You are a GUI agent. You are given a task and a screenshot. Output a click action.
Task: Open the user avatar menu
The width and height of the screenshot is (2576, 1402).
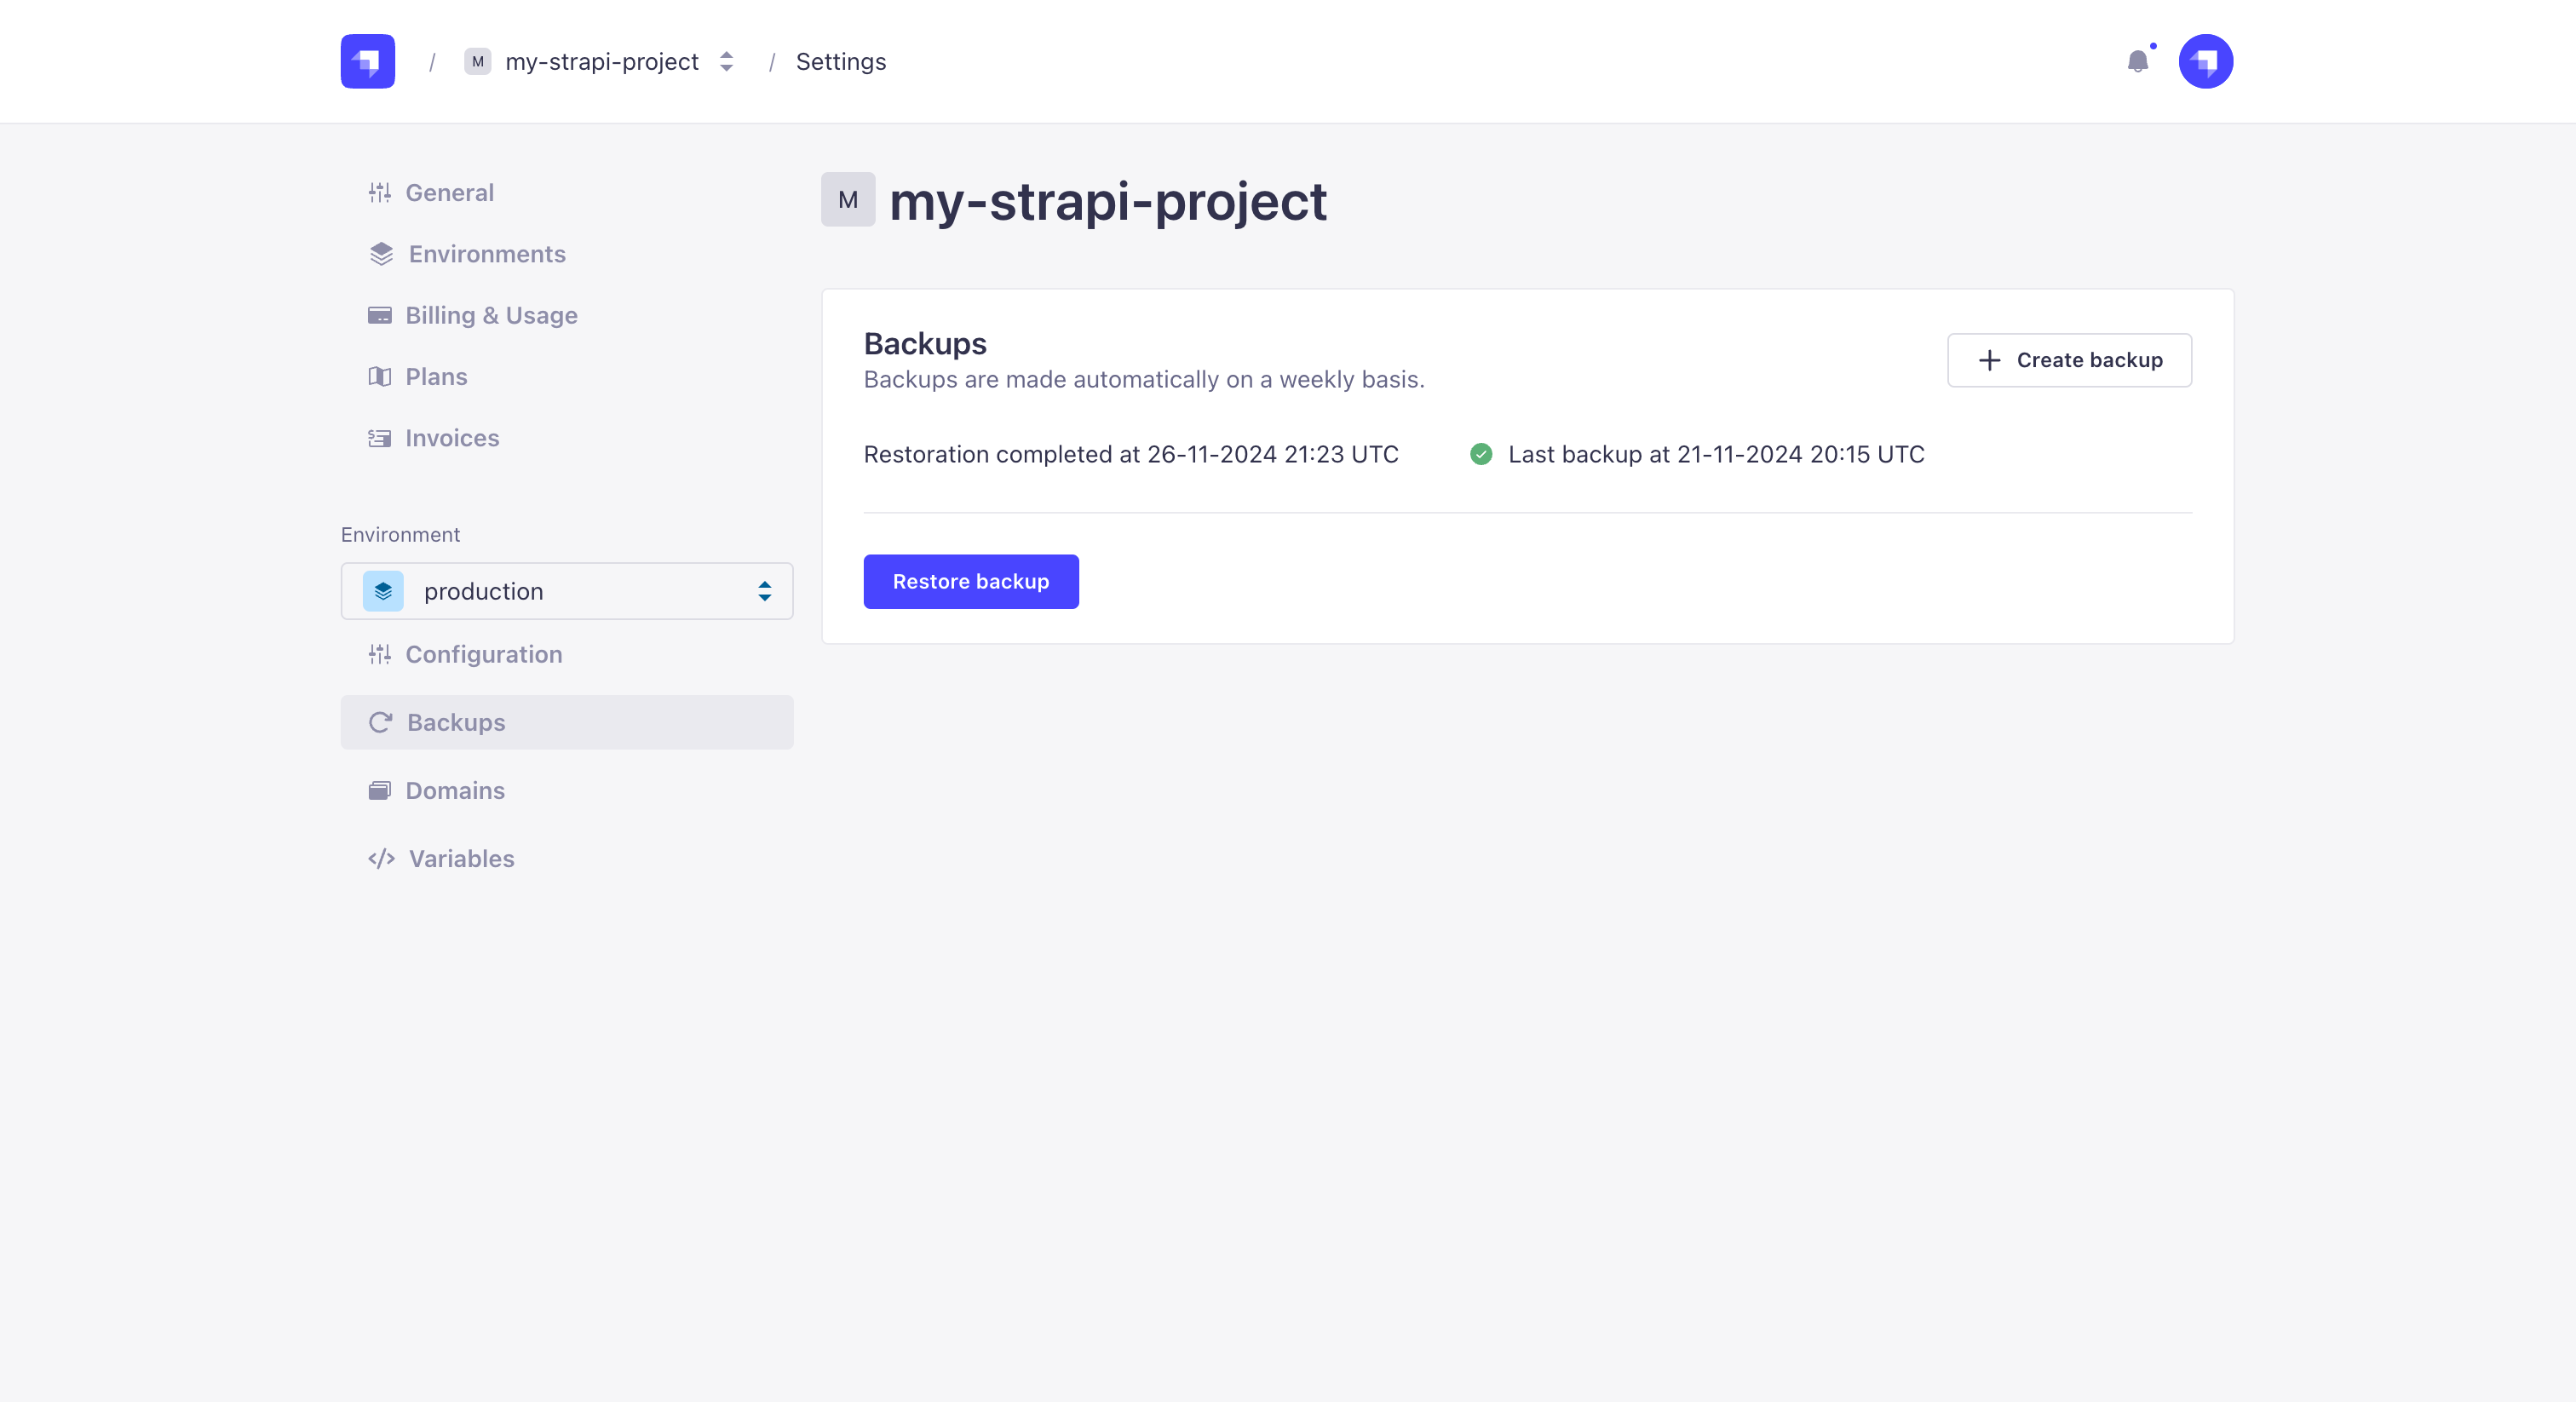pyautogui.click(x=2205, y=61)
